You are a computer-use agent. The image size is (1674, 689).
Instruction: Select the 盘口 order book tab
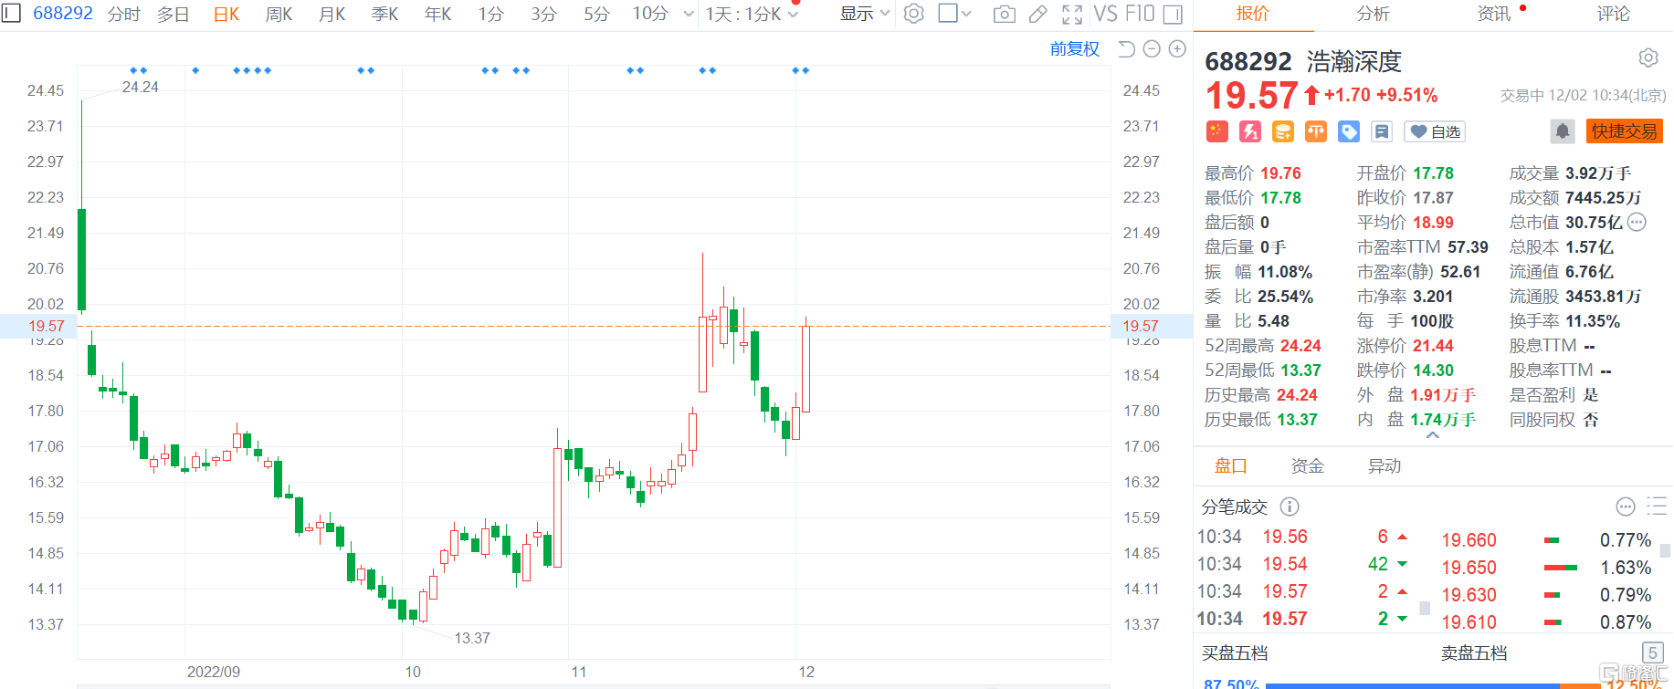[1231, 465]
